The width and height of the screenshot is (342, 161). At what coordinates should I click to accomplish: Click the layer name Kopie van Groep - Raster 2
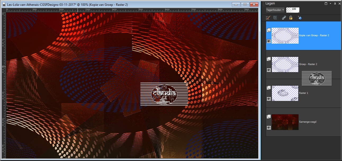pyautogui.click(x=314, y=35)
